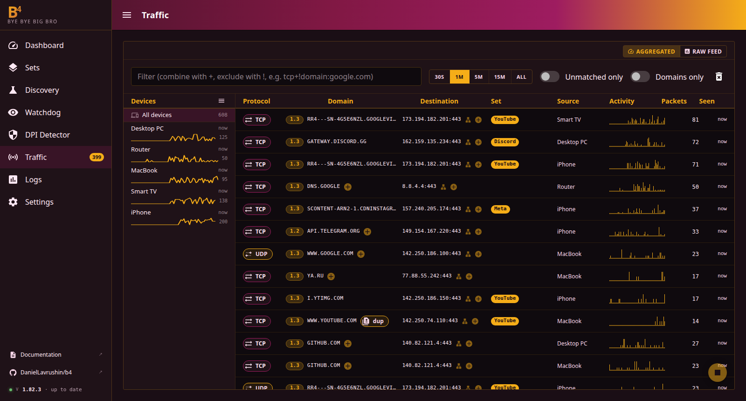This screenshot has height=401, width=746.
Task: Select All devices in Devices list
Action: [179, 115]
